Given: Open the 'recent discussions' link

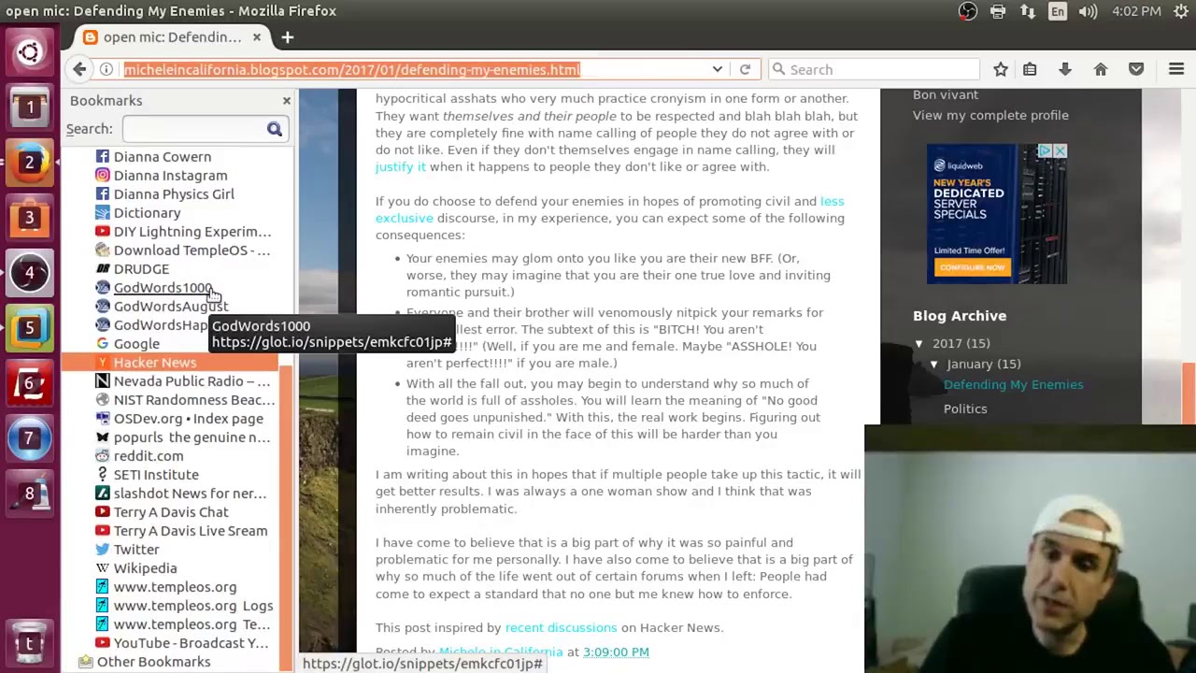Looking at the screenshot, I should 561,627.
